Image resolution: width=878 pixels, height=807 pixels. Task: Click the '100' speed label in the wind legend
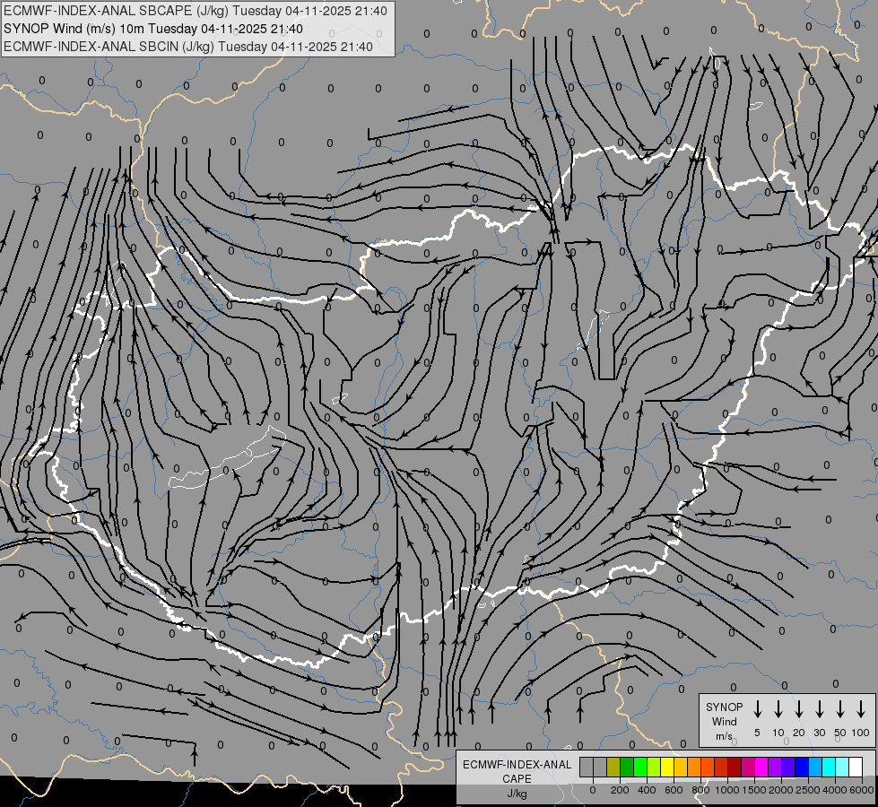click(x=861, y=733)
